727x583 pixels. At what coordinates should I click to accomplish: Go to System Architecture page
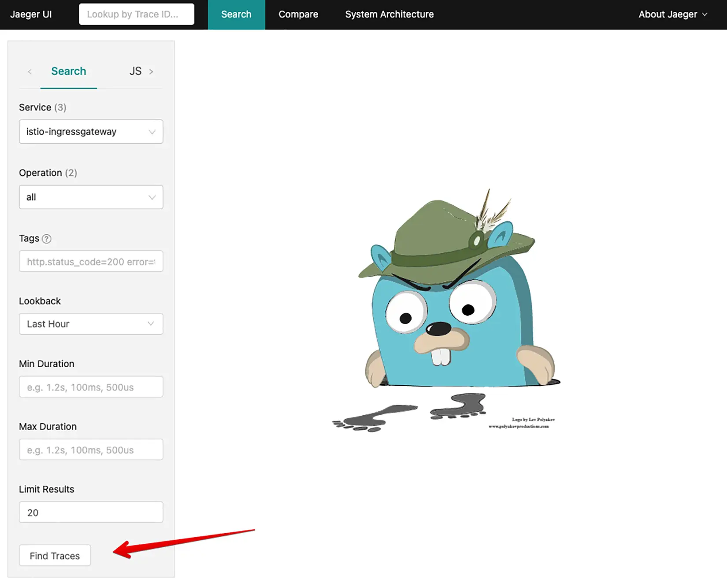point(389,15)
